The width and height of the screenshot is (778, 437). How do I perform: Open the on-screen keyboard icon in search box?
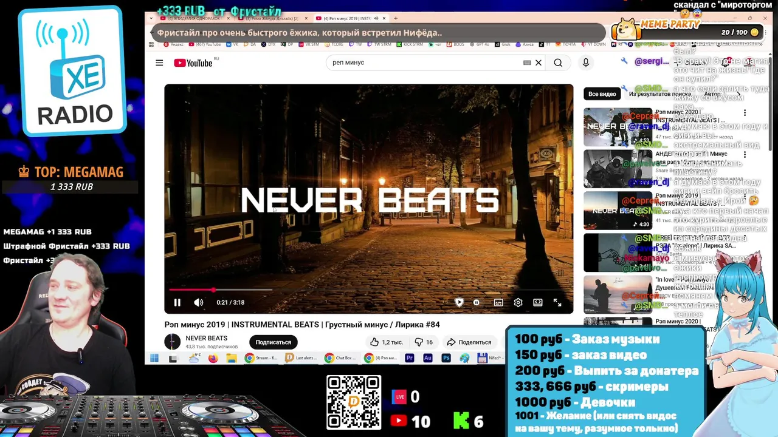(x=527, y=63)
